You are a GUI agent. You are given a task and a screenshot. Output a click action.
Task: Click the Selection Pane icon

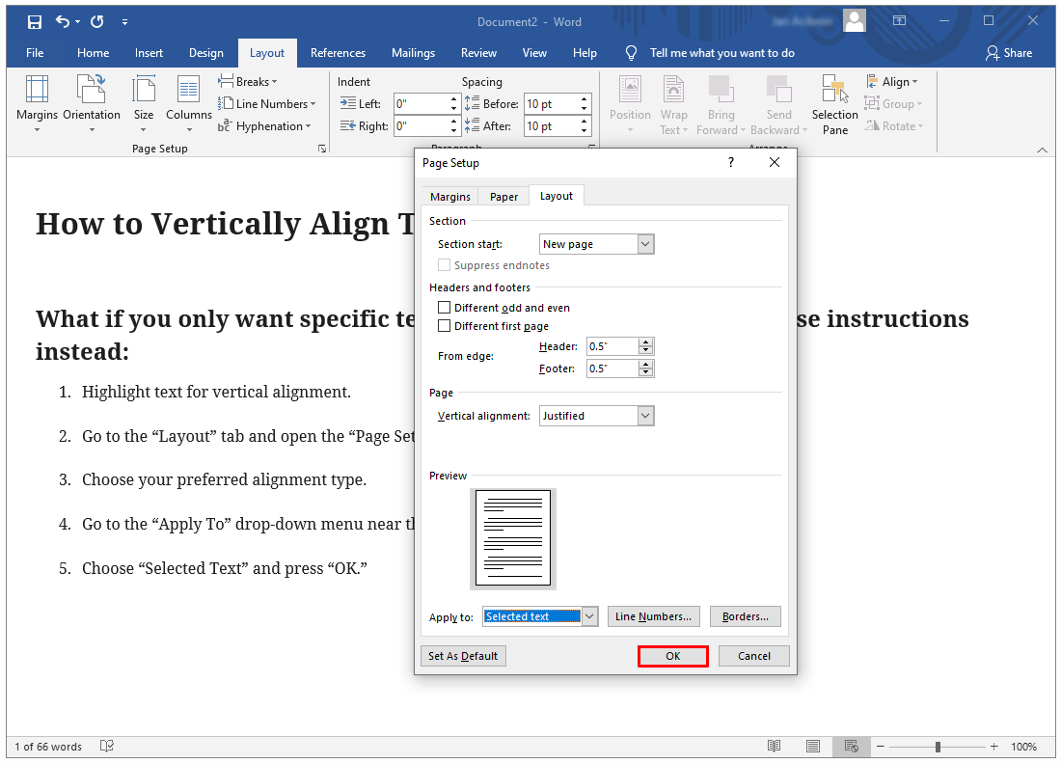(x=834, y=91)
